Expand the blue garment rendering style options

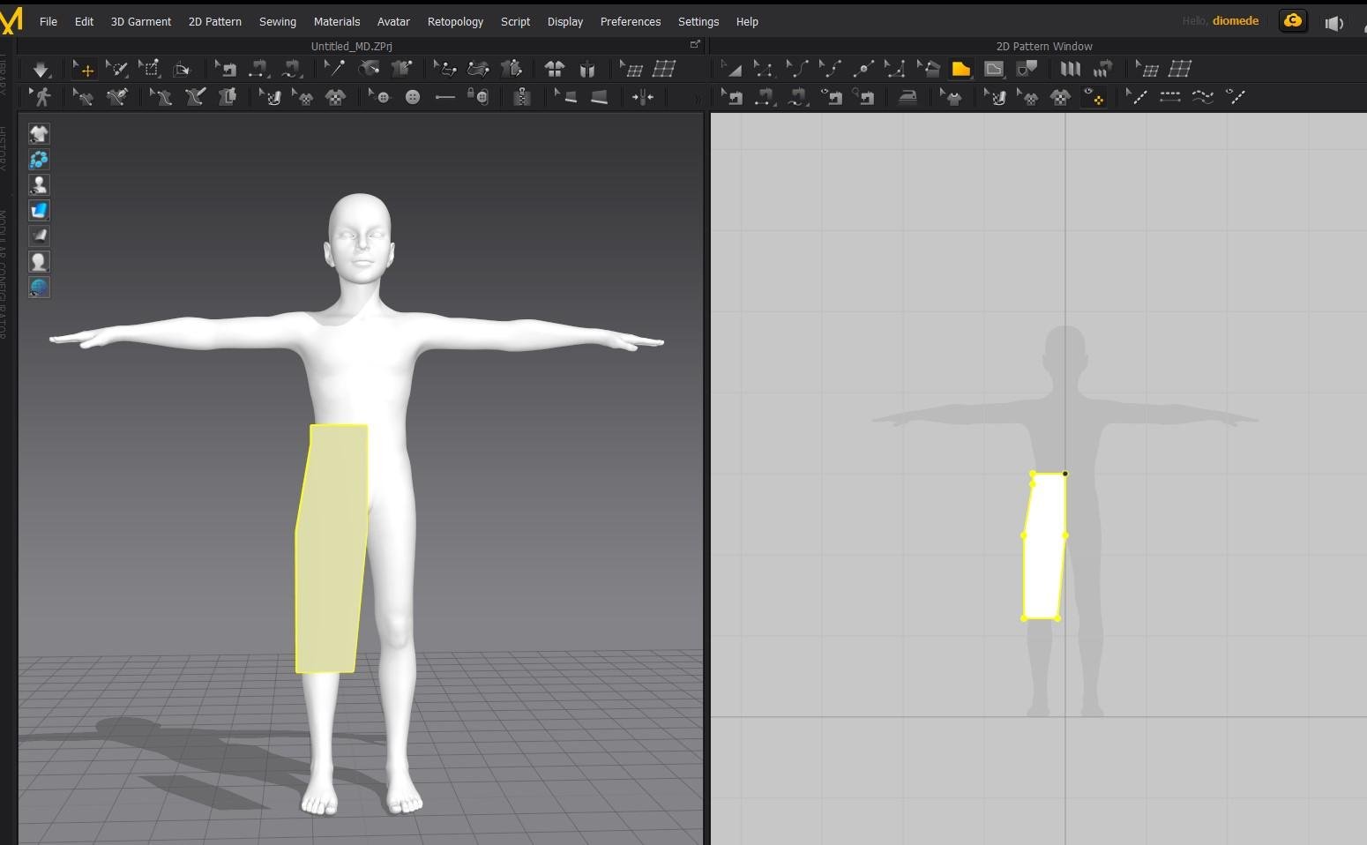pos(39,211)
